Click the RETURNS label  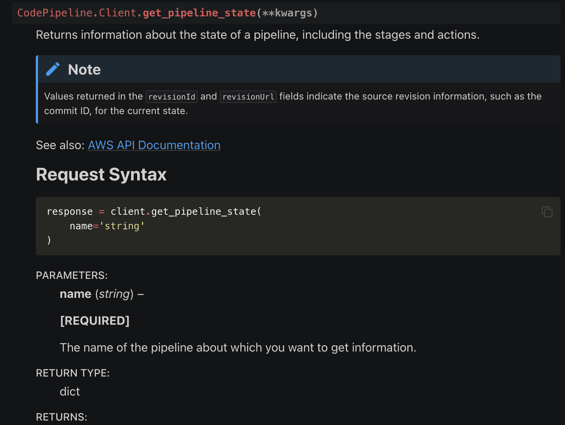point(61,417)
